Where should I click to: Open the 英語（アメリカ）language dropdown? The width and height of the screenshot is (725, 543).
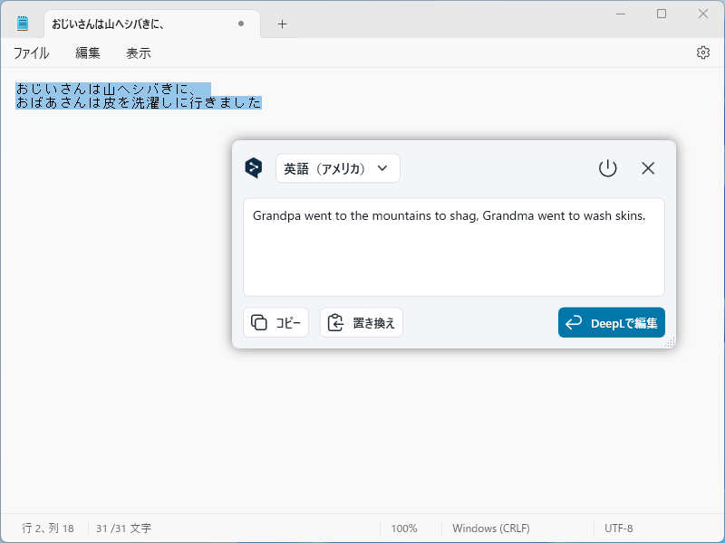(x=337, y=168)
